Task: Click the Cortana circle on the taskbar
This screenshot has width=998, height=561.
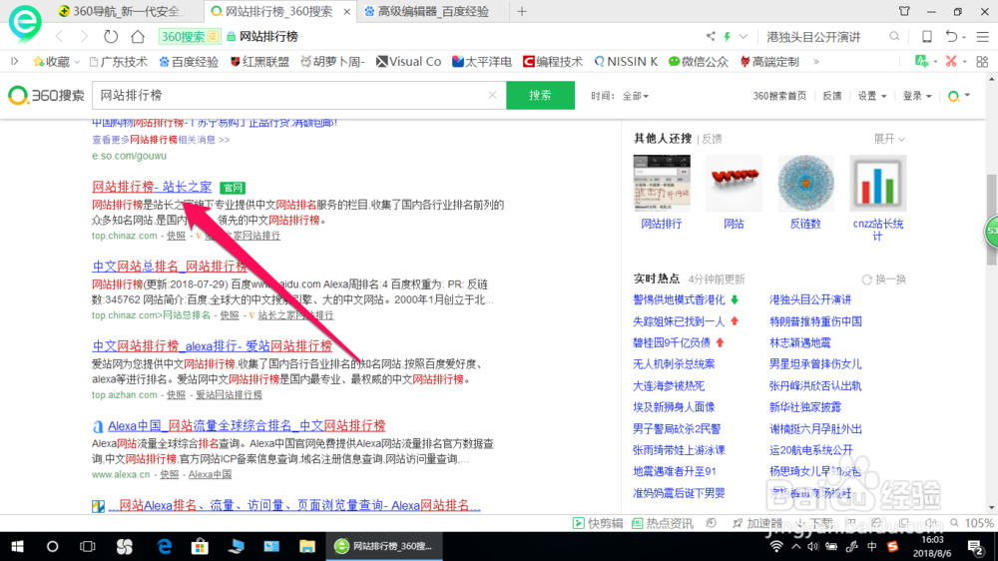Action: (52, 546)
